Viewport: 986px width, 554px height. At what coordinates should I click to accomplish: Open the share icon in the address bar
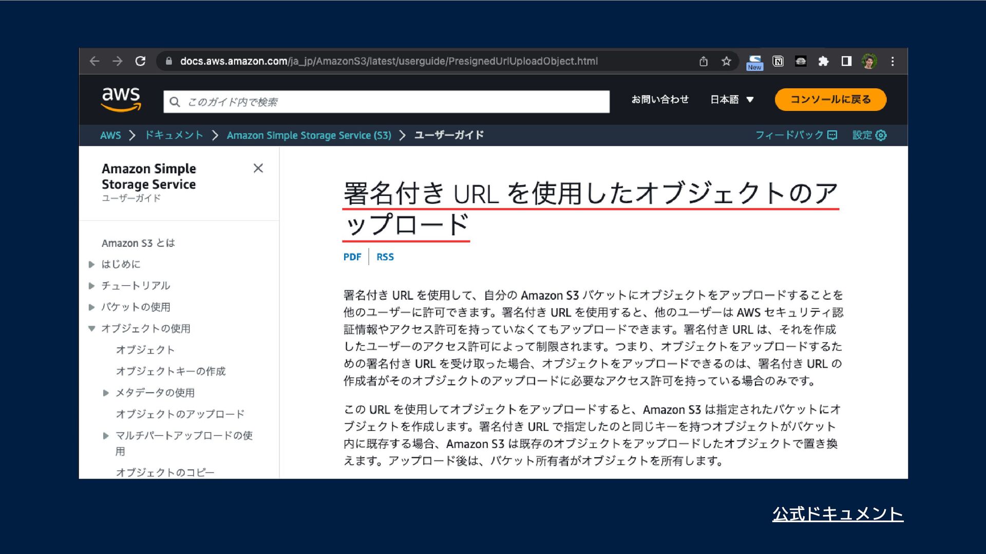pyautogui.click(x=704, y=61)
